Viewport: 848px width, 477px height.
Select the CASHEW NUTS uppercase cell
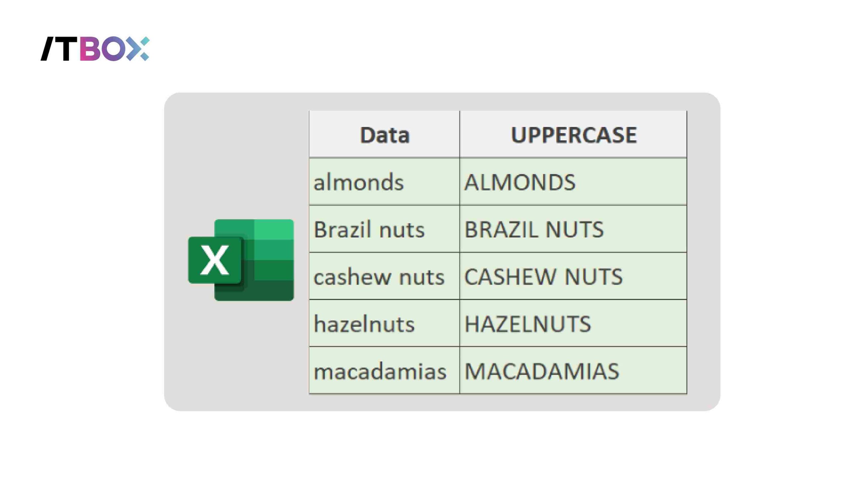pyautogui.click(x=573, y=276)
